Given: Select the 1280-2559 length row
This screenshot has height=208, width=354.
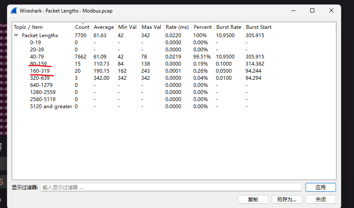Looking at the screenshot, I should [x=174, y=92].
